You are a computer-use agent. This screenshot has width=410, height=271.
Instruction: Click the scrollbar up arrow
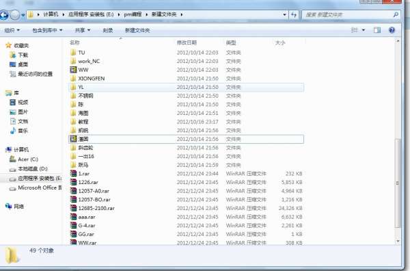click(x=398, y=41)
